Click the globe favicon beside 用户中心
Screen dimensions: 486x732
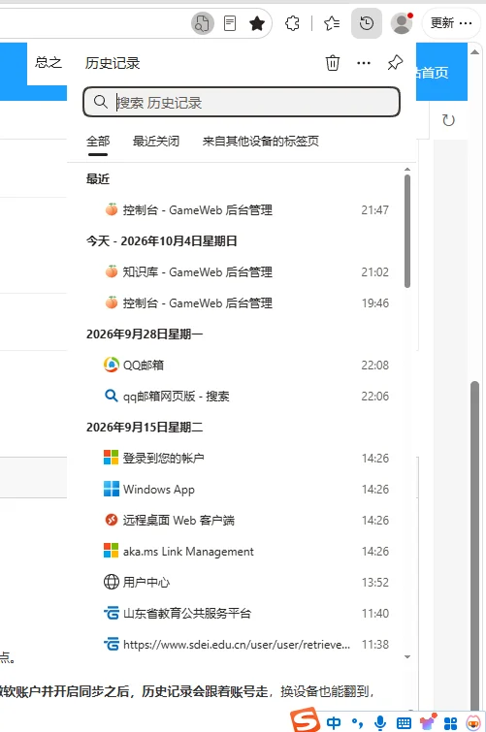point(112,582)
